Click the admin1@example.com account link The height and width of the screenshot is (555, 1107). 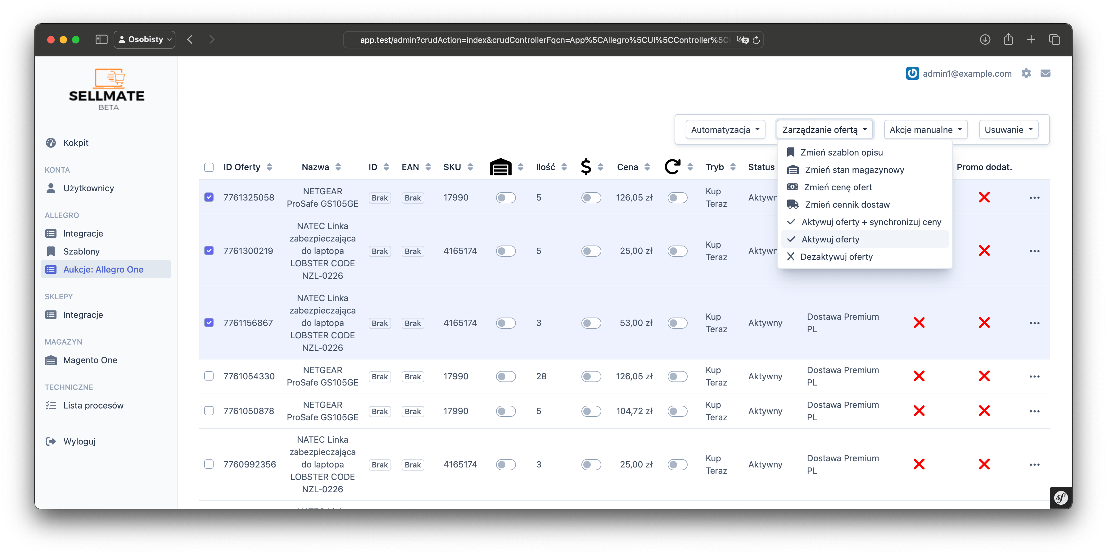[x=967, y=74]
